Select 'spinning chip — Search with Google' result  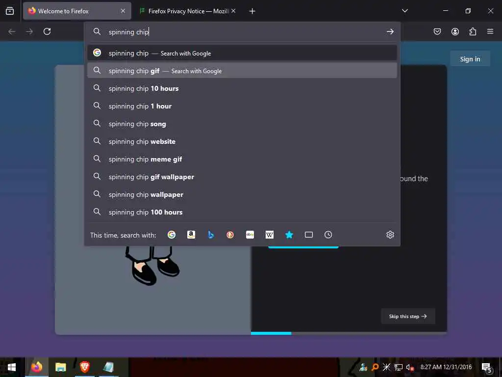(x=242, y=53)
